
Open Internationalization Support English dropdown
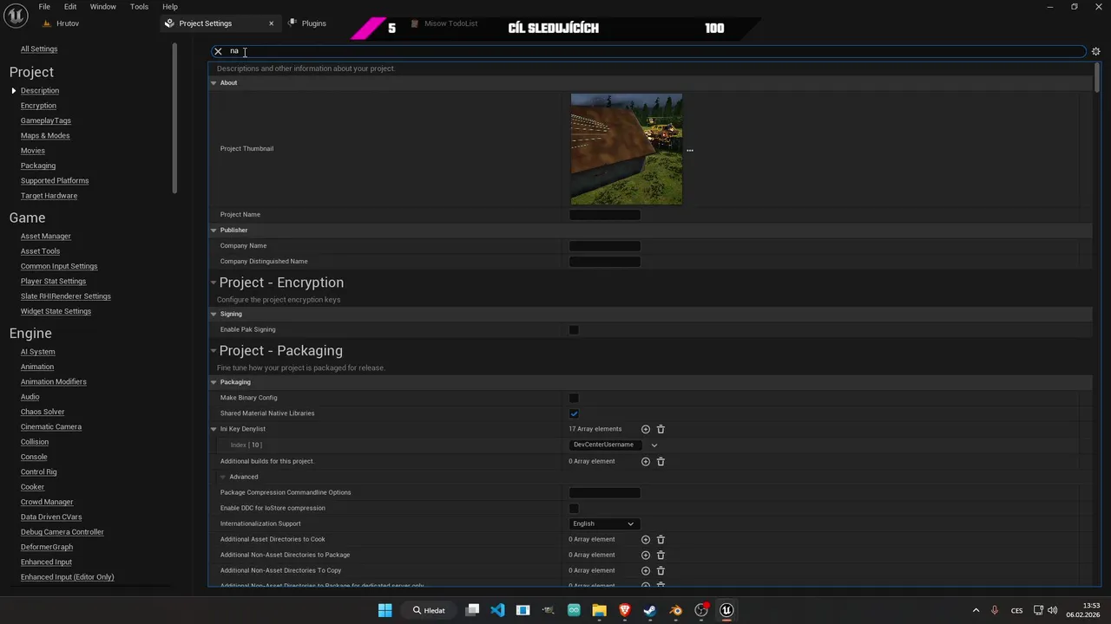pos(604,523)
